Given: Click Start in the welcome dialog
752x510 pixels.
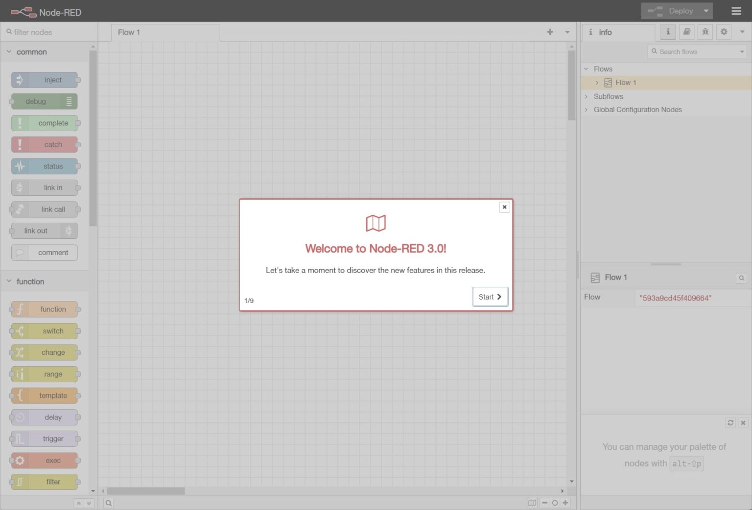Looking at the screenshot, I should tap(490, 297).
